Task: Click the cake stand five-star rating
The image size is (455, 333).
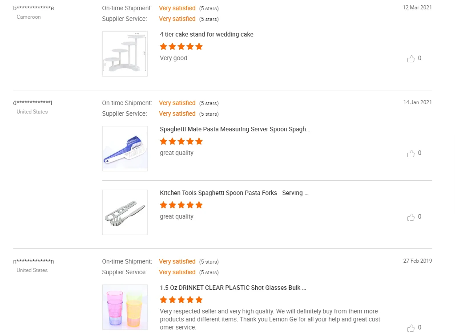Action: coord(181,46)
